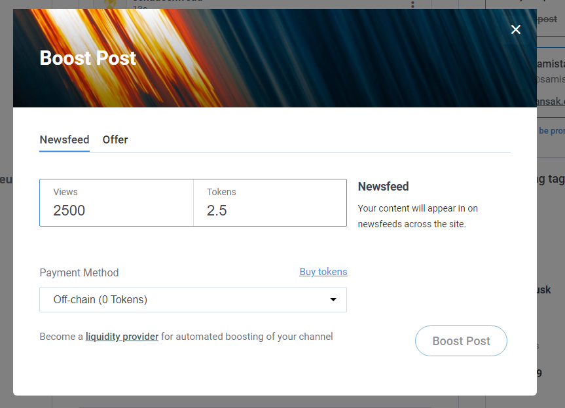Open the Offer tab
This screenshot has width=565, height=408.
click(x=115, y=140)
